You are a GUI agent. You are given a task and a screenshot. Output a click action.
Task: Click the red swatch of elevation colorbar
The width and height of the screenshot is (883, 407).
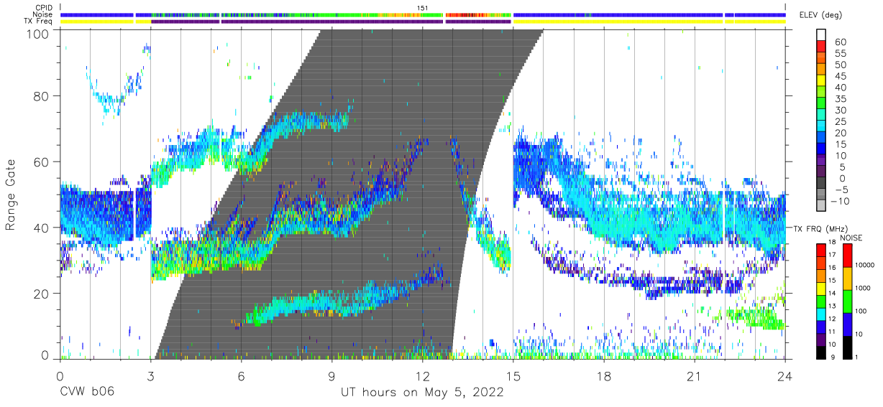coord(822,47)
